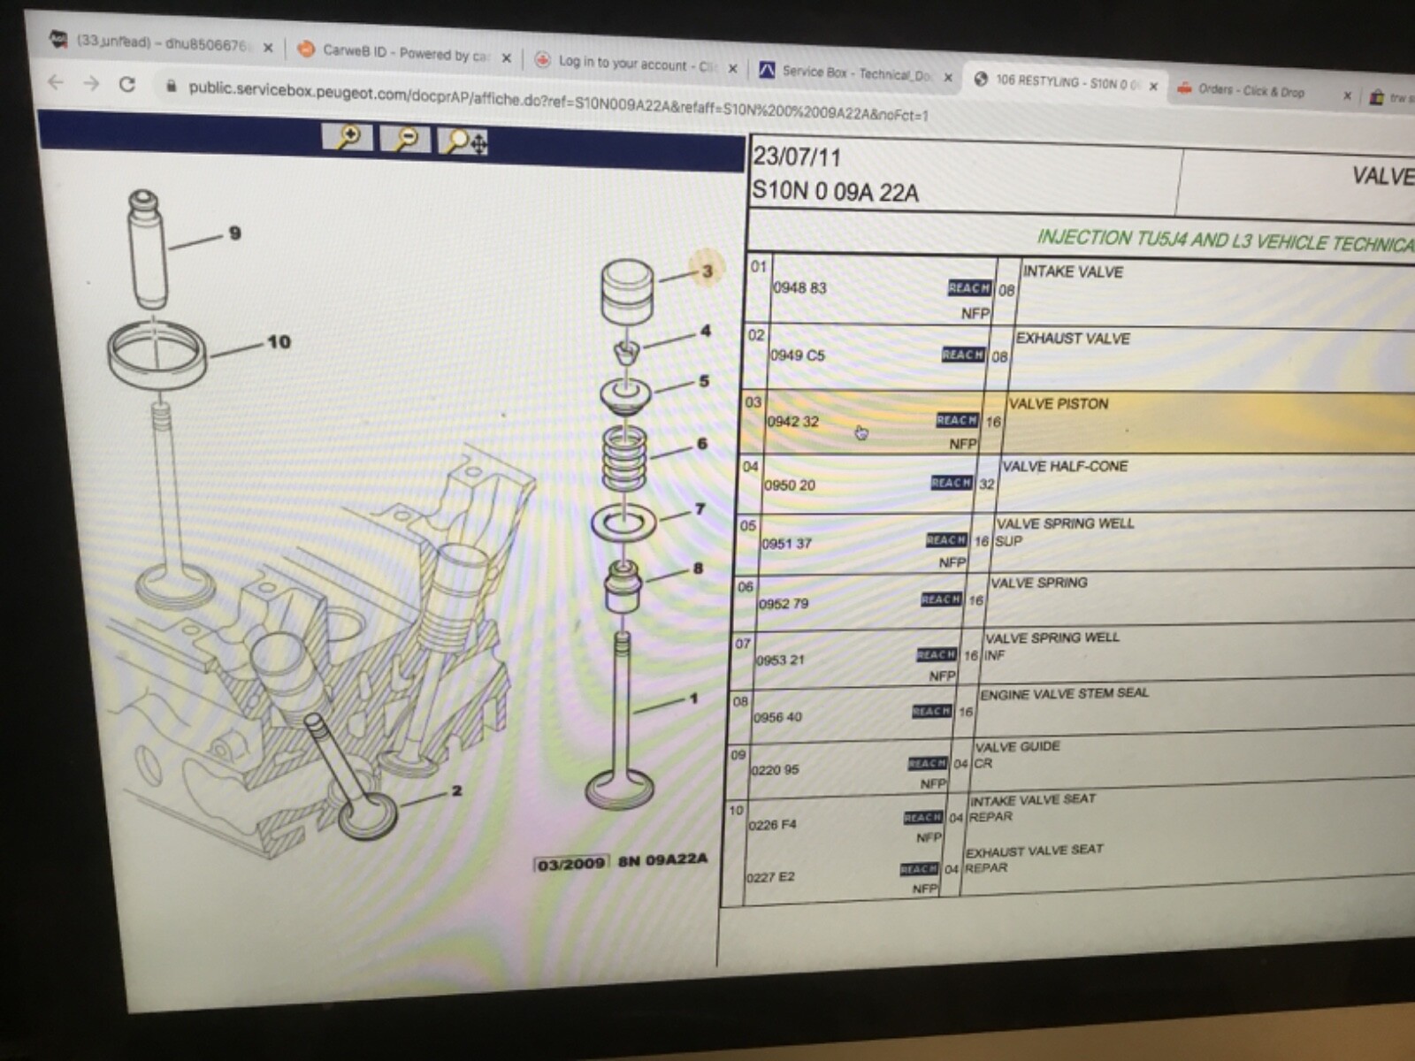Click callout number 10 on diagram
The height and width of the screenshot is (1061, 1415).
click(x=279, y=342)
